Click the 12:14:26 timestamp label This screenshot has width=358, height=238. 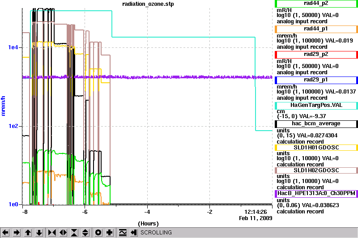click(256, 212)
